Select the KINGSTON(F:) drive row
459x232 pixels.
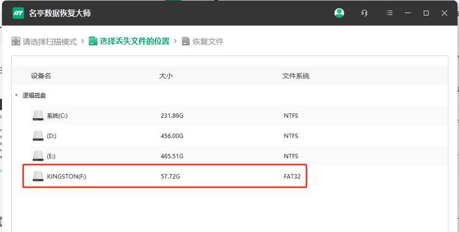tap(239, 176)
